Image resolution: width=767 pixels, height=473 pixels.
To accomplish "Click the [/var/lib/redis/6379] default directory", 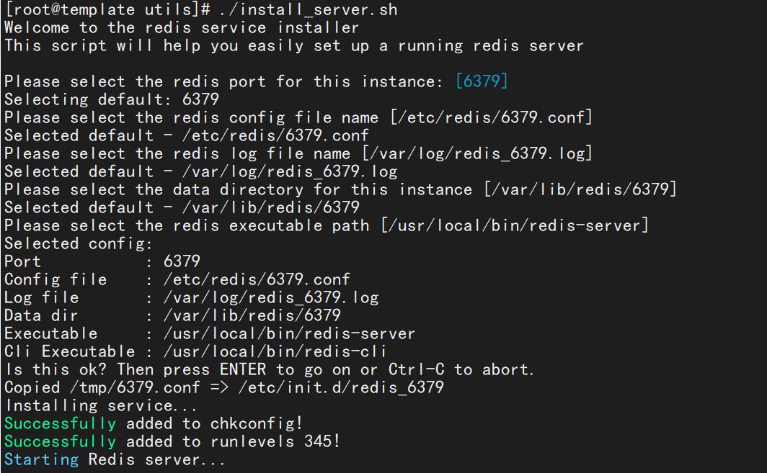I will [x=580, y=189].
